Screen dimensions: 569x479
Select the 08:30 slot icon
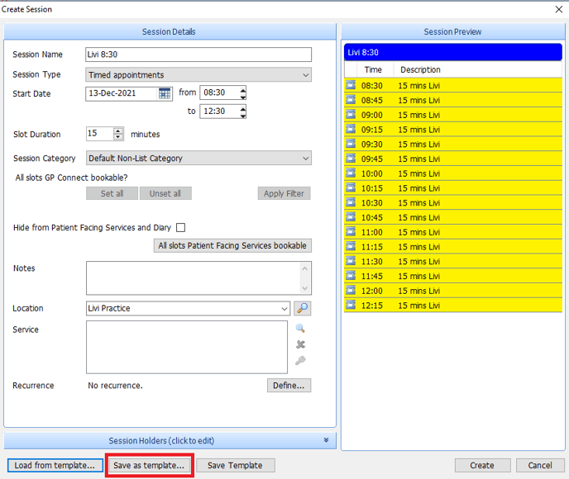[351, 85]
